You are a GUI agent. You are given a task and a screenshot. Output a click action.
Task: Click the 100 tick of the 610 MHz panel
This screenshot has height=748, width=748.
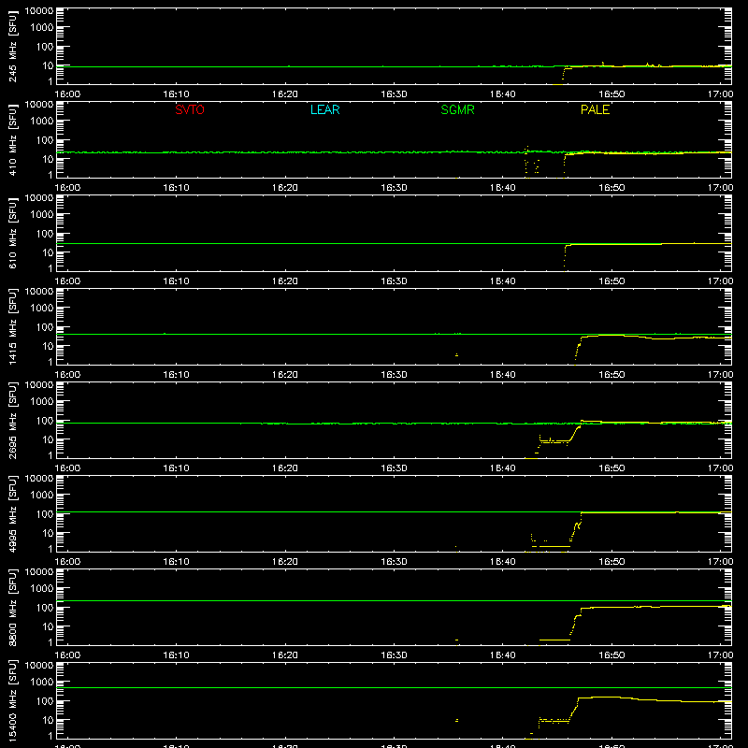pyautogui.click(x=45, y=234)
